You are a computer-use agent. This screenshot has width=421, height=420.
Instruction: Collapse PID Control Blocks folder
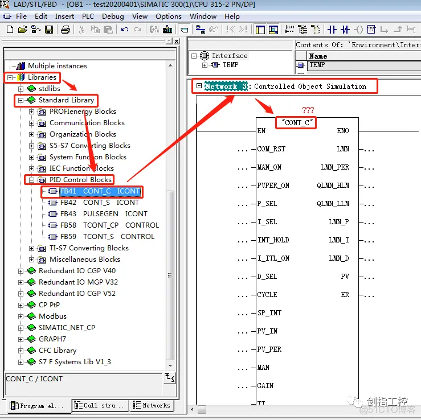pos(32,180)
